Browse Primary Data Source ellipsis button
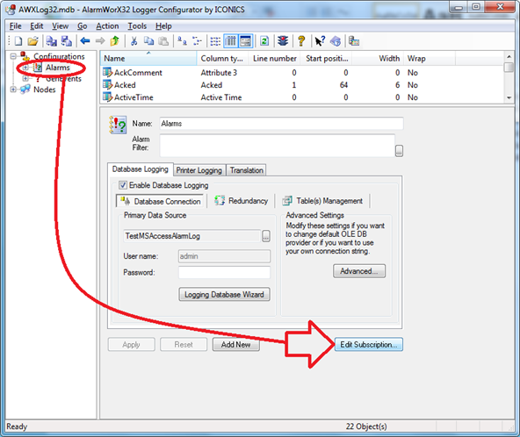520x437 pixels. point(266,236)
